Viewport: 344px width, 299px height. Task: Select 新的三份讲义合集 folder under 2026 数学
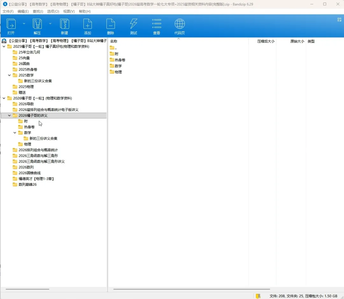pyautogui.click(x=40, y=138)
